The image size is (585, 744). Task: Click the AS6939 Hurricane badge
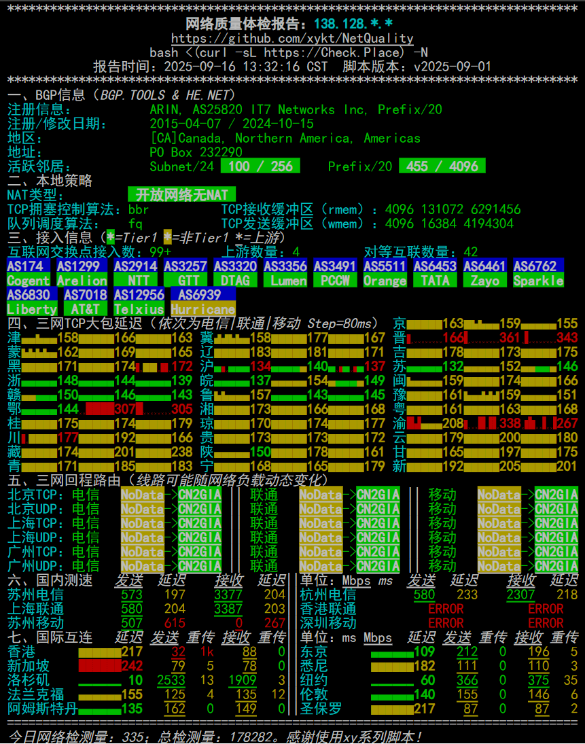[x=202, y=302]
